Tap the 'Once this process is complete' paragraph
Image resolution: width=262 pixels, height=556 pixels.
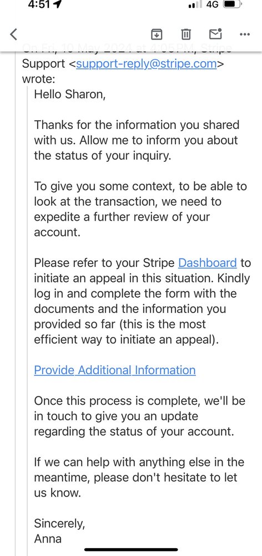click(x=139, y=416)
